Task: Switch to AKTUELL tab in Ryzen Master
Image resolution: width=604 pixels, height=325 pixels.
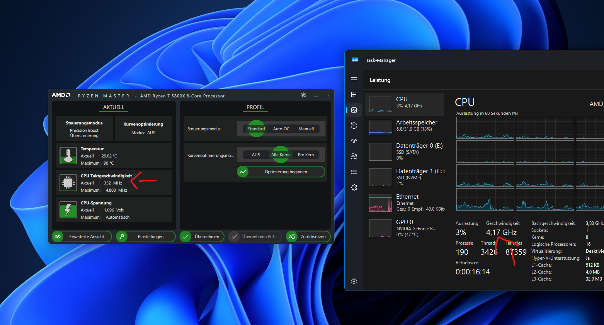Action: click(x=114, y=107)
